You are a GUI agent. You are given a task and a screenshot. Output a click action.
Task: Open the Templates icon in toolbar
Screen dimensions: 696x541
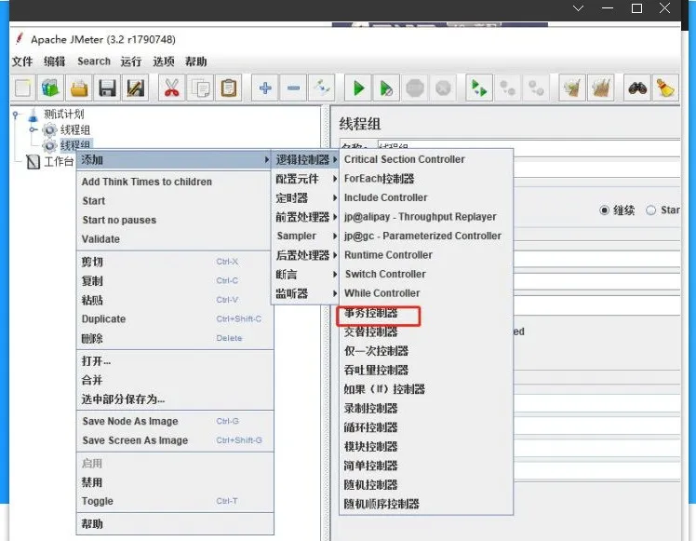pos(50,88)
